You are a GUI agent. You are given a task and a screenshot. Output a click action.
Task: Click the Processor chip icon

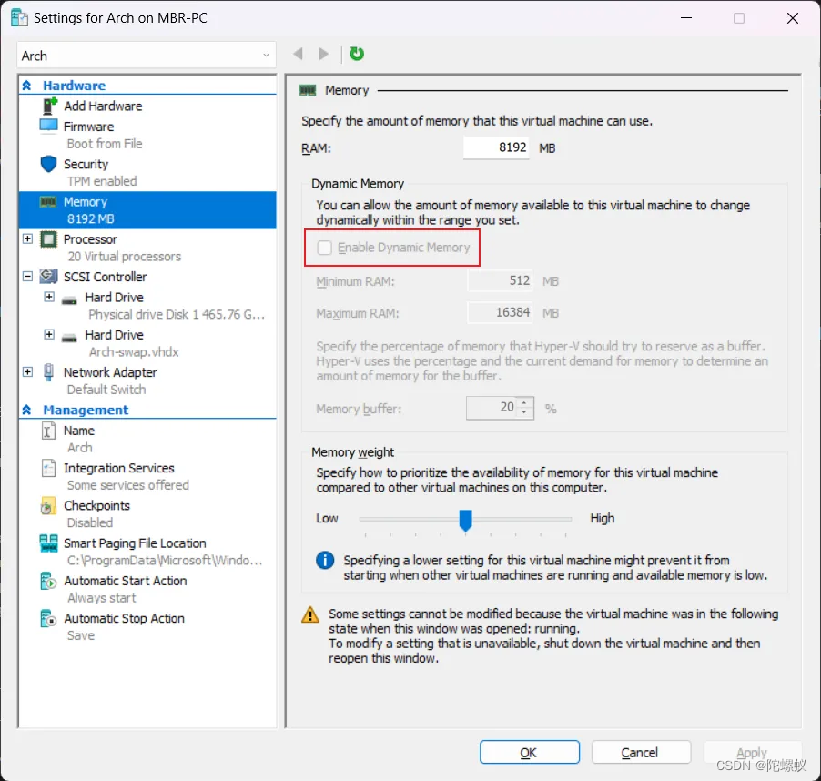(x=48, y=239)
